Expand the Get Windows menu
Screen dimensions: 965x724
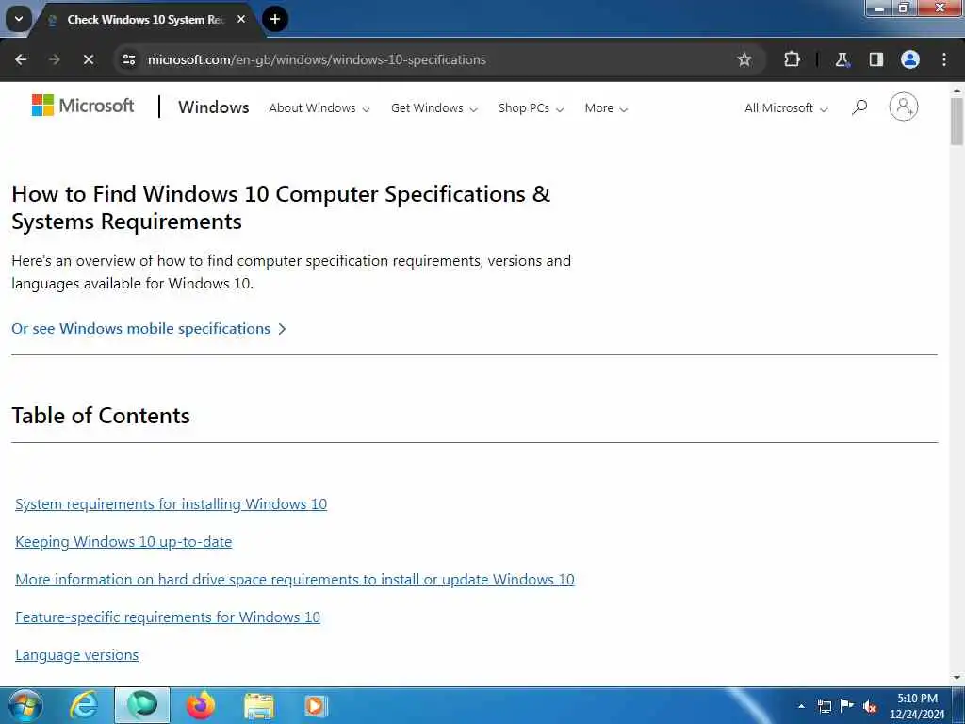(433, 108)
